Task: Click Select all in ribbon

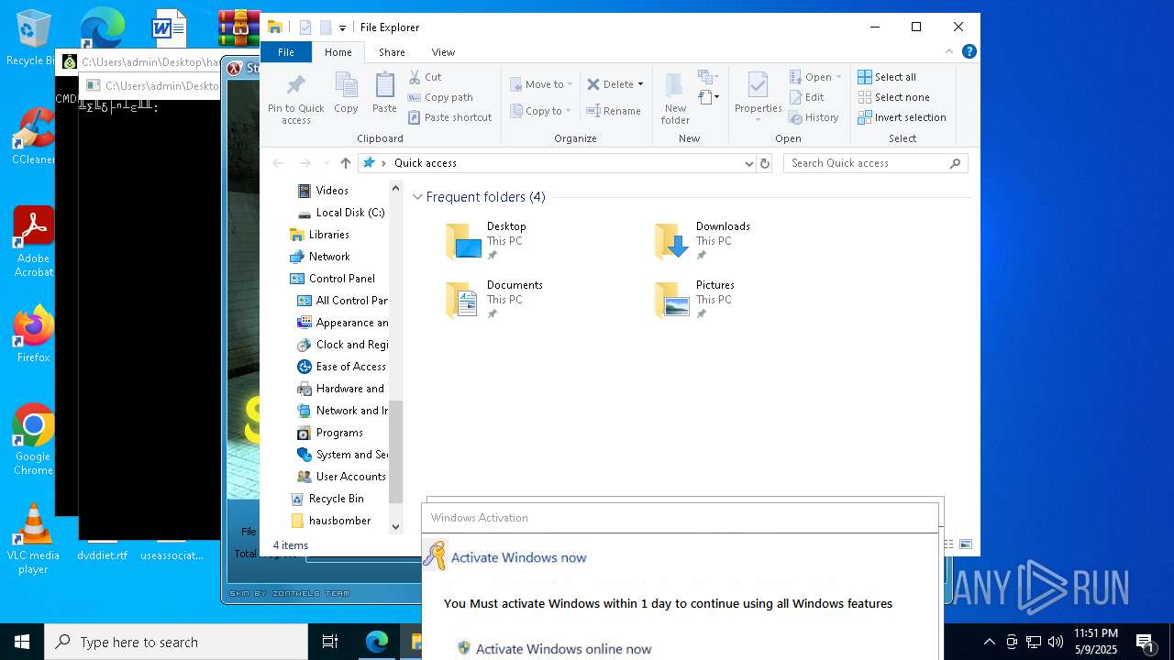Action: pyautogui.click(x=887, y=77)
